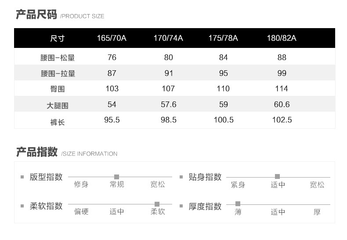
Task: Click the slider marker on 厚度指数 scale
Action: click(x=238, y=204)
